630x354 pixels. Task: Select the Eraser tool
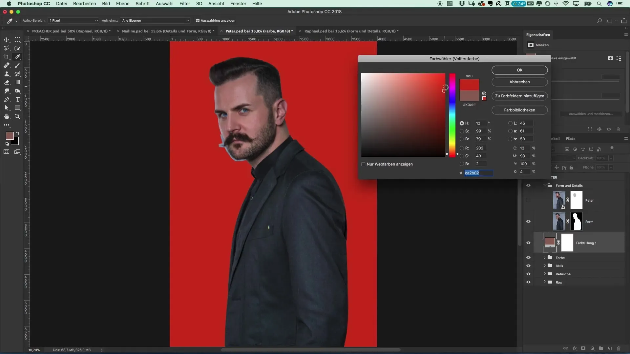[x=7, y=83]
